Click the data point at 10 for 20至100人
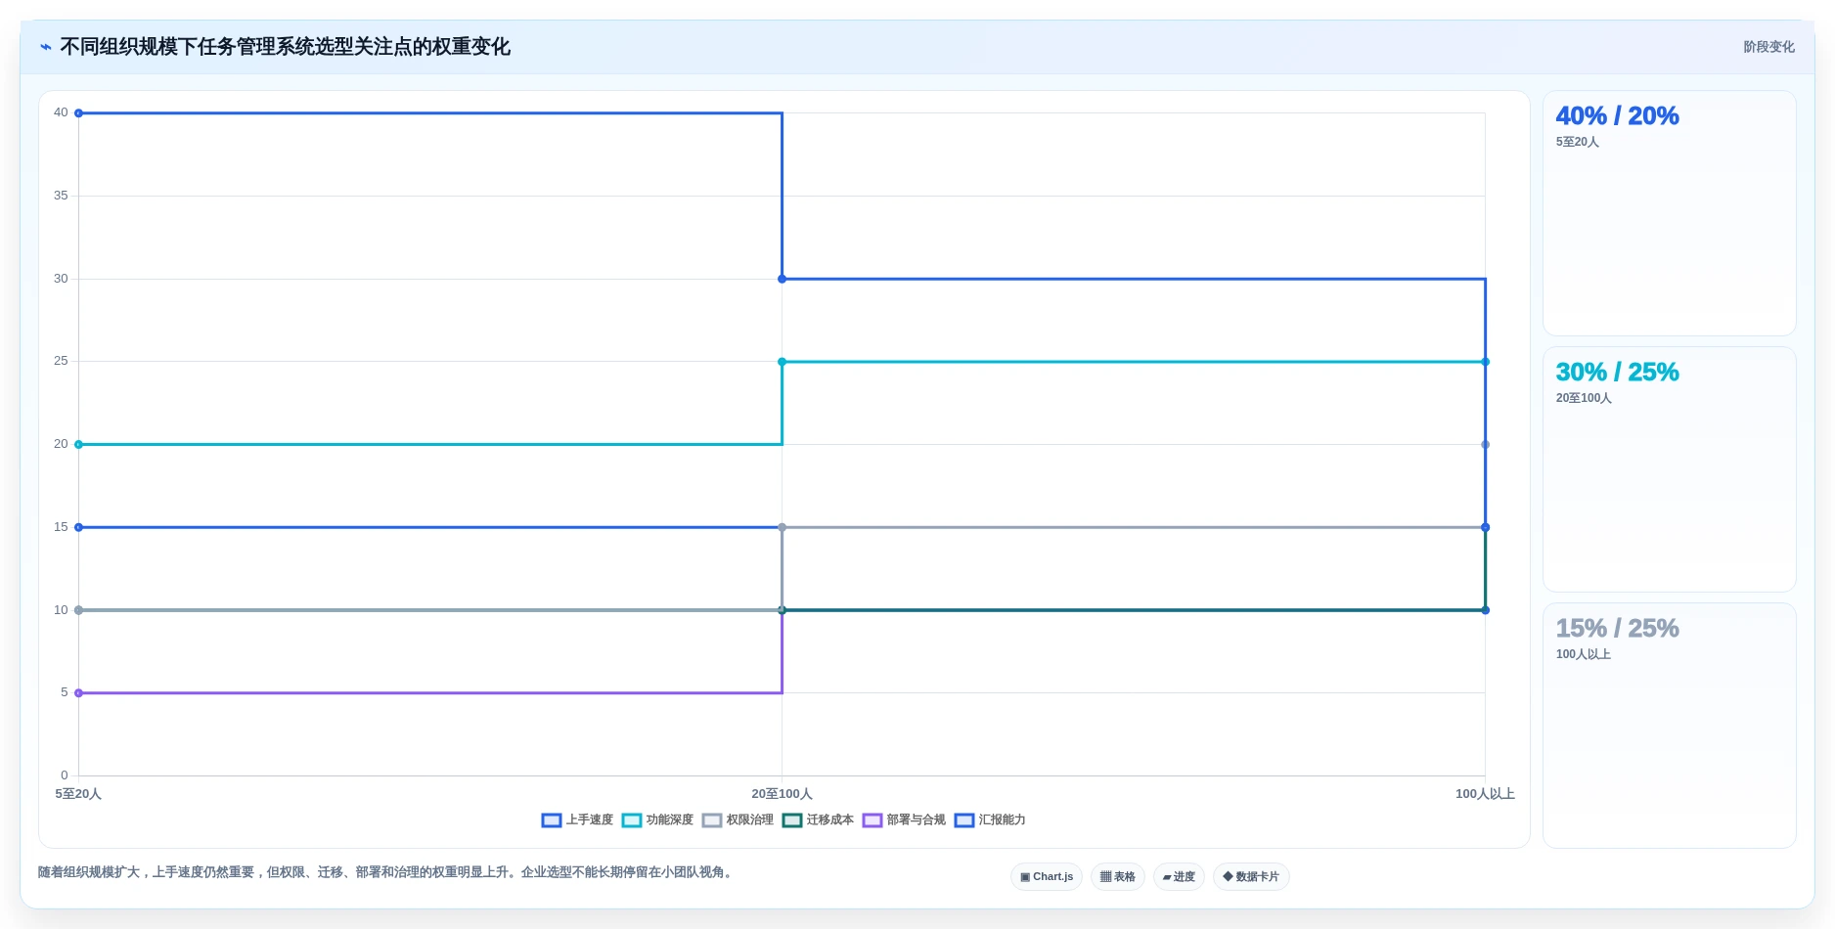The height and width of the screenshot is (929, 1835). pyautogui.click(x=782, y=610)
